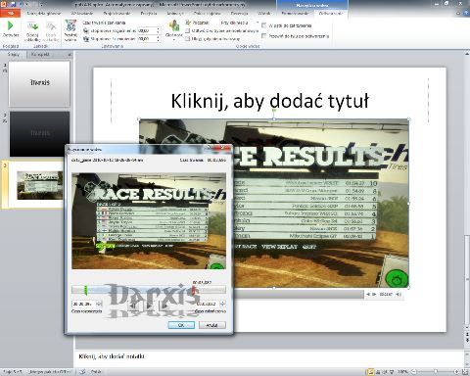Screen dimensions: 470x376
Task: Toggle the Przewiń do tyłu po odtwarzaniu checkbox
Action: click(x=264, y=36)
